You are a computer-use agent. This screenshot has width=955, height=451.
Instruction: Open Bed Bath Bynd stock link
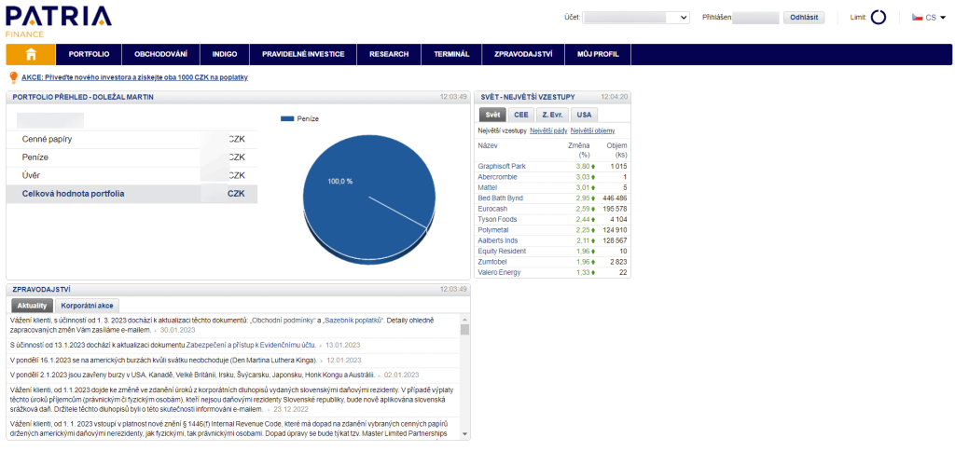[x=500, y=198]
